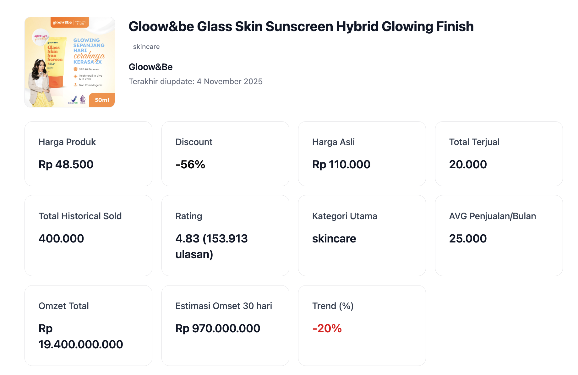Image resolution: width=578 pixels, height=375 pixels.
Task: Click the orange 50ml badge on thumbnail
Action: 102,100
